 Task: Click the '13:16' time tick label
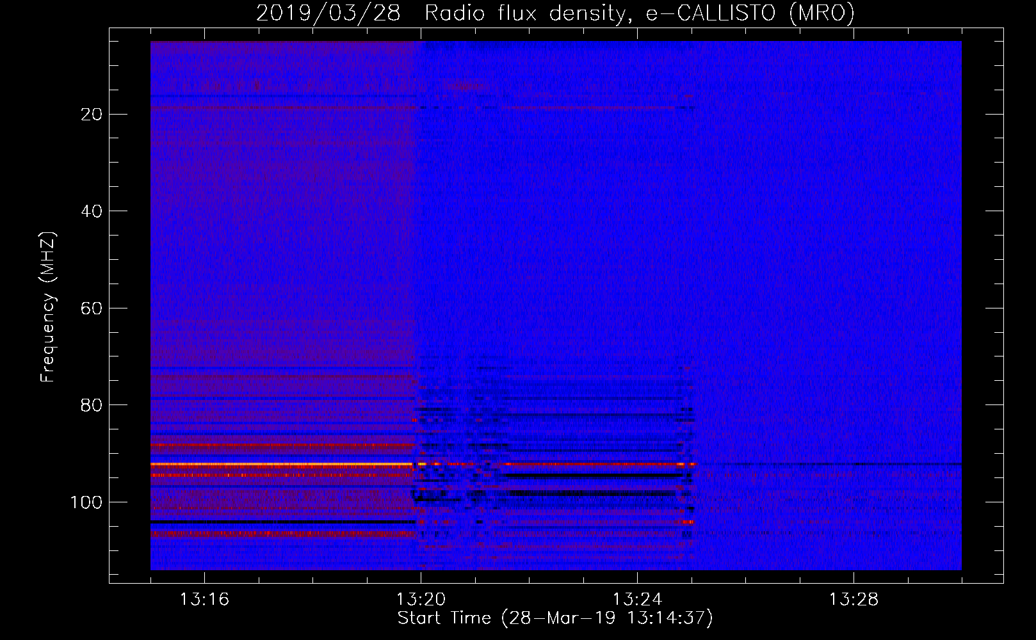coord(204,600)
